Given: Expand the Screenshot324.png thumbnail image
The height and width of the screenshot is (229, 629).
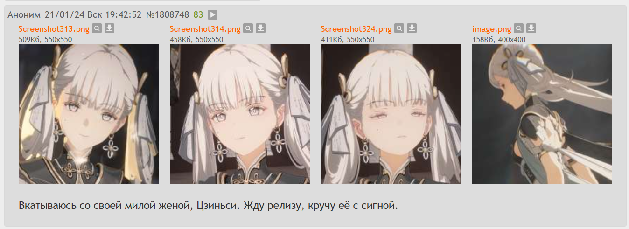Looking at the screenshot, I should click(391, 114).
